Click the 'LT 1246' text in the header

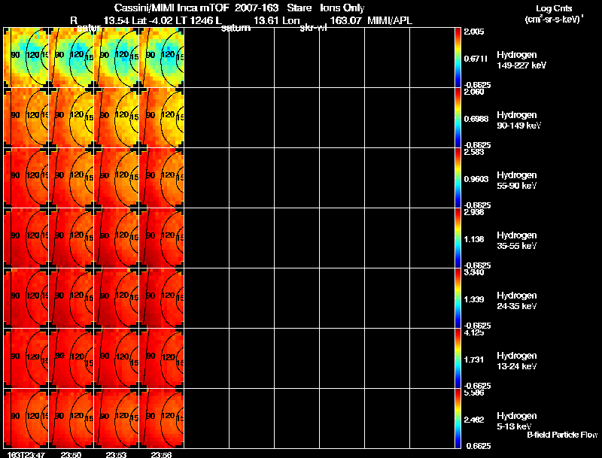[197, 21]
